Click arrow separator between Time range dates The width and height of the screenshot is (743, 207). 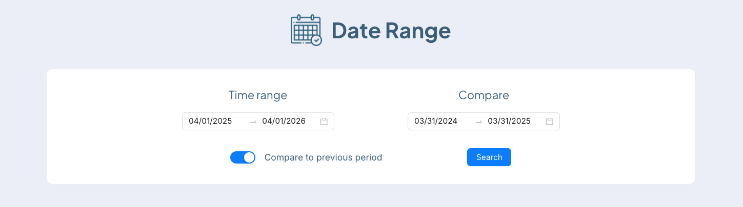(253, 122)
